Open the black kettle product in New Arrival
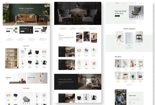Image resolution: width=155 pixels, height=105 pixels. pyautogui.click(x=44, y=62)
